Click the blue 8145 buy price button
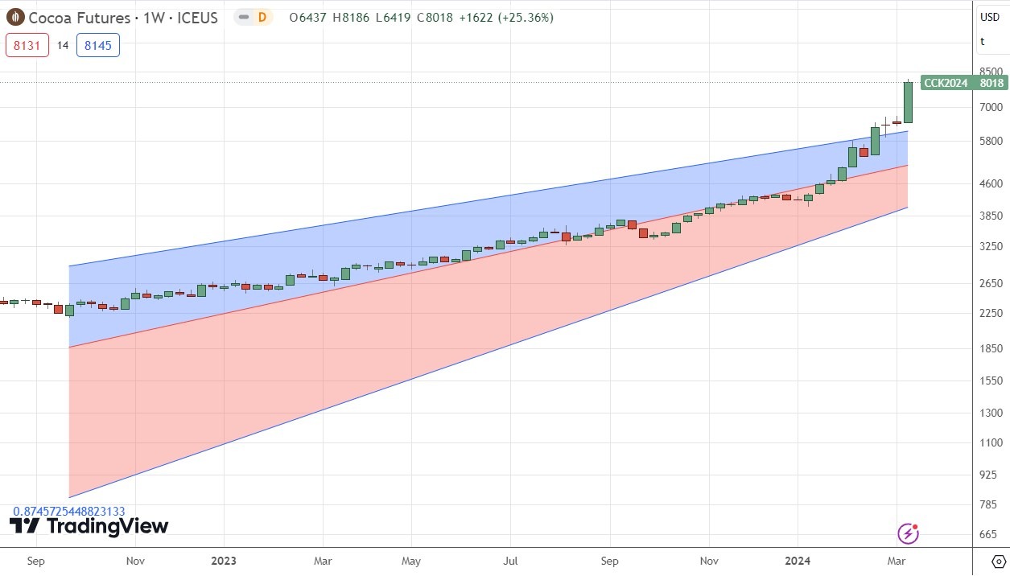 tap(98, 45)
